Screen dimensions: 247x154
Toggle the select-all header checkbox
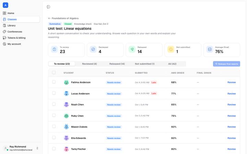tap(54, 73)
